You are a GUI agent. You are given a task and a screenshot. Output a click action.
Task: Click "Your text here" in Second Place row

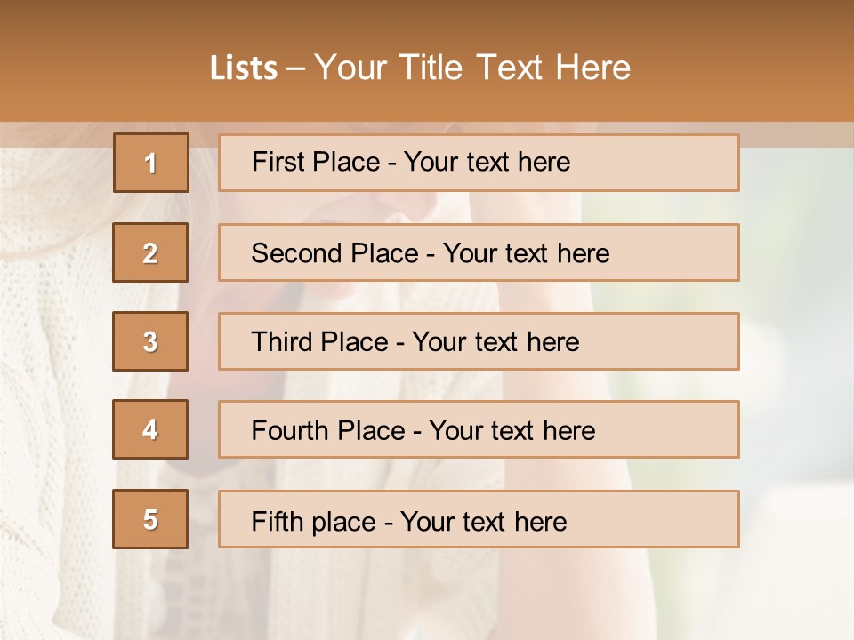pos(526,253)
